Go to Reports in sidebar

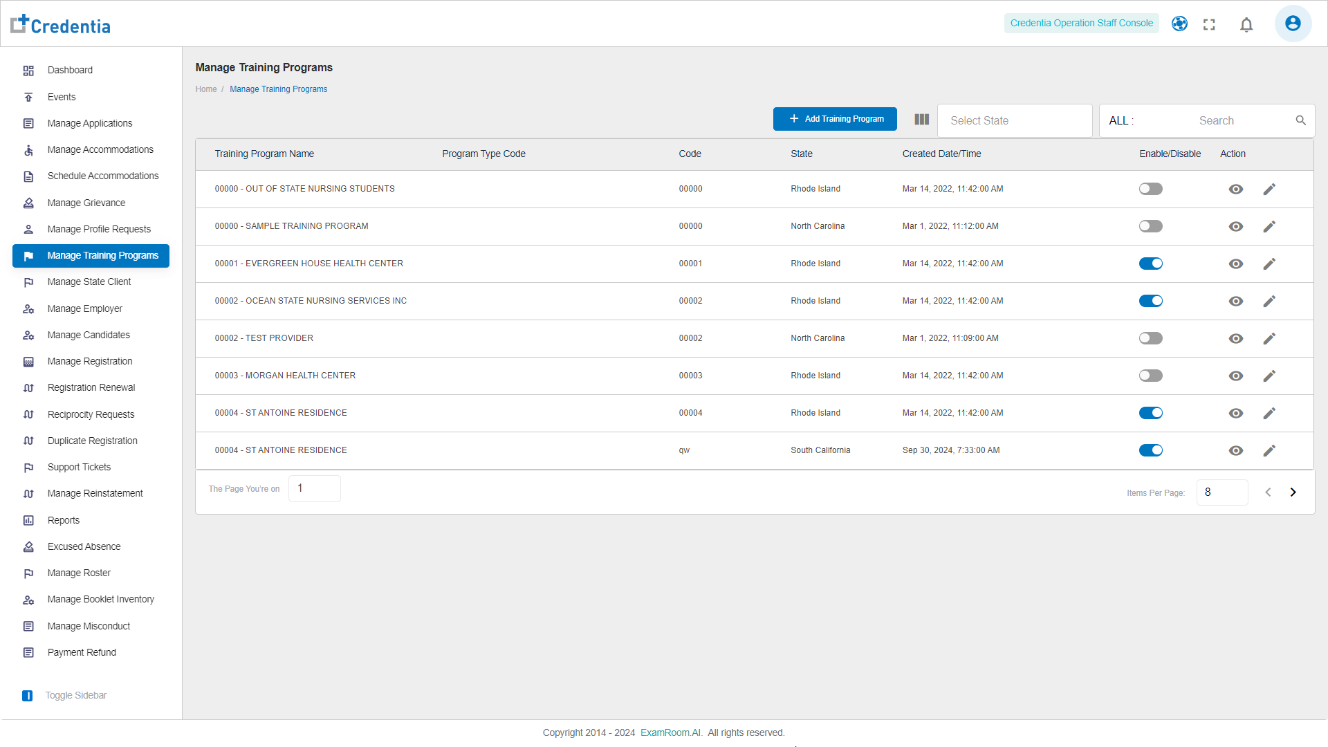click(x=64, y=521)
